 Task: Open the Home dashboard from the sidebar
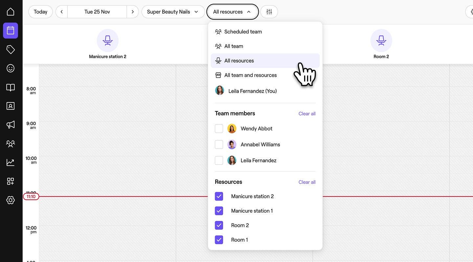(10, 11)
